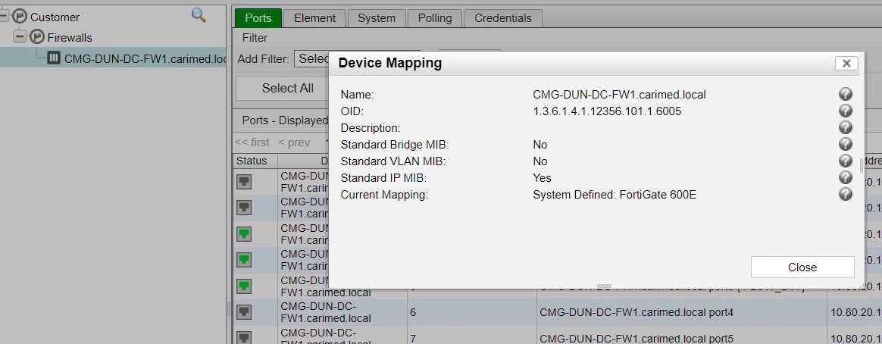
Task: Open the Add Filter dropdown
Action: click(311, 58)
